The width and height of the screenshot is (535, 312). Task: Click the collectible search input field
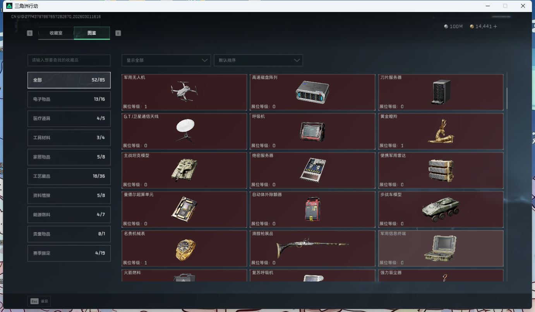(69, 60)
